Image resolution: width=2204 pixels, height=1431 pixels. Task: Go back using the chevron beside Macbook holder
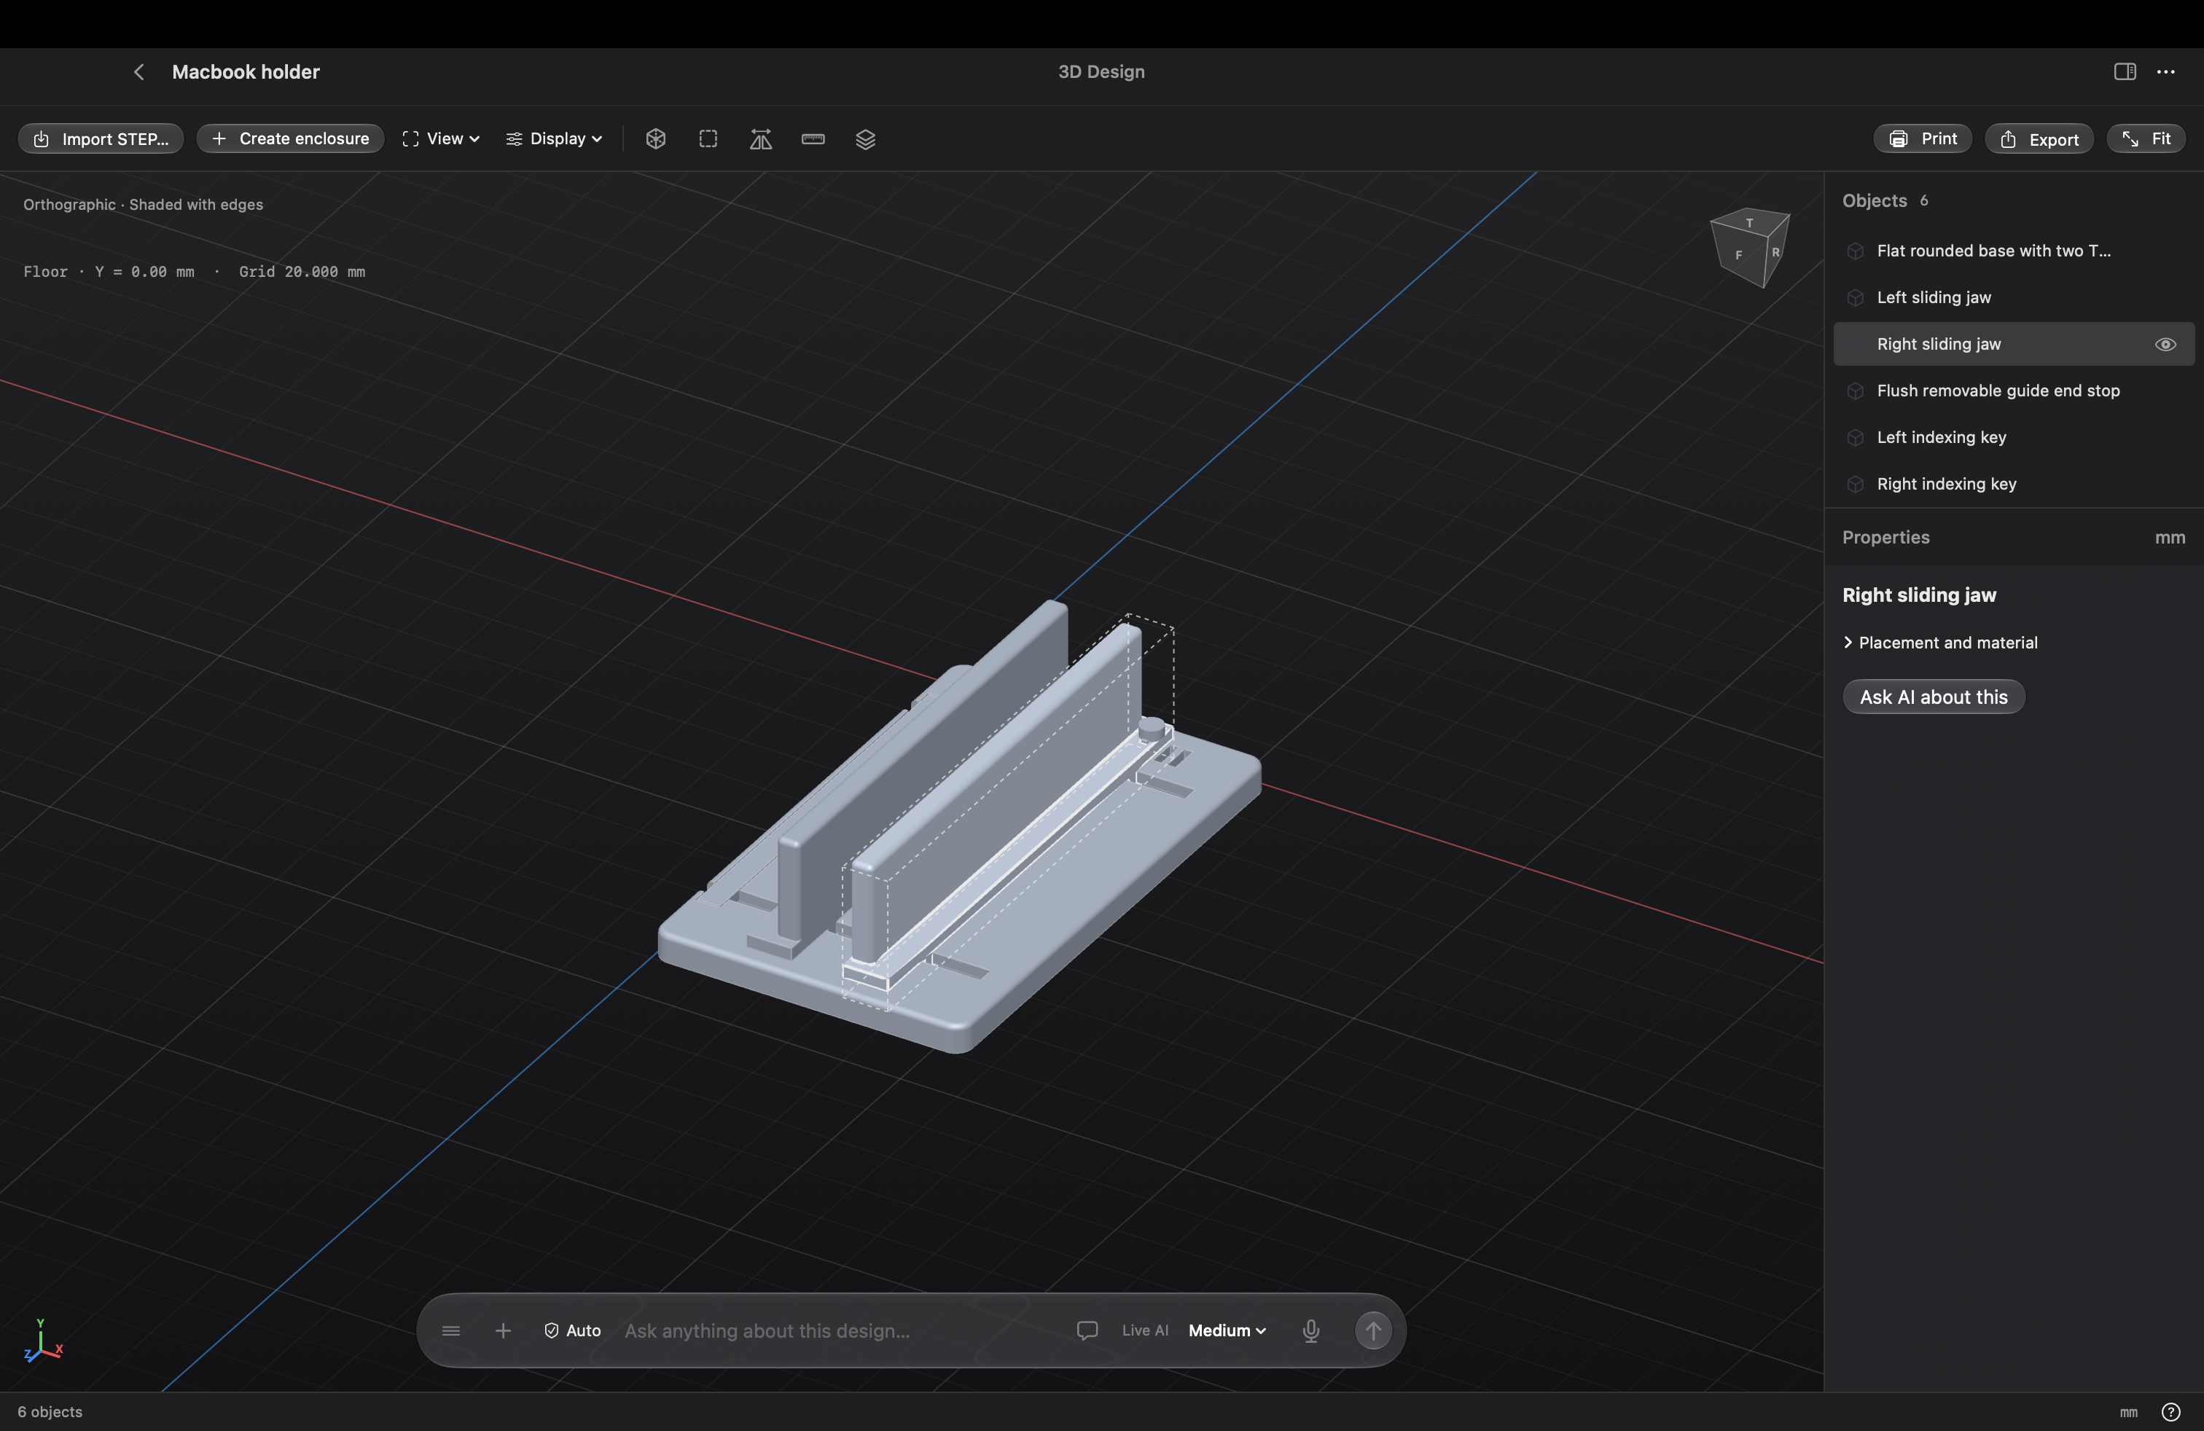point(139,72)
